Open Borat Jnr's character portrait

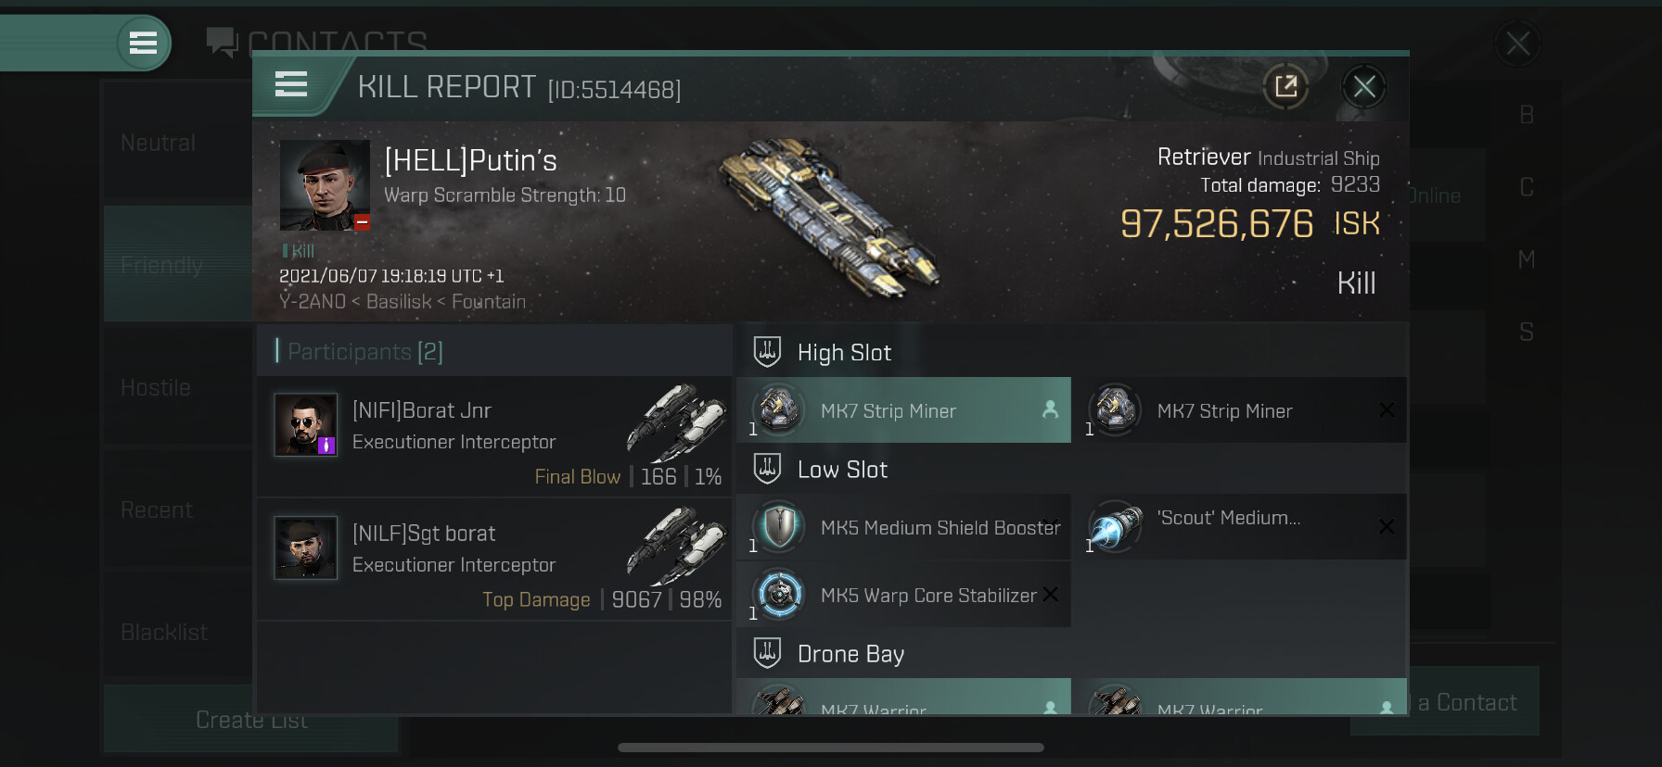pos(305,424)
